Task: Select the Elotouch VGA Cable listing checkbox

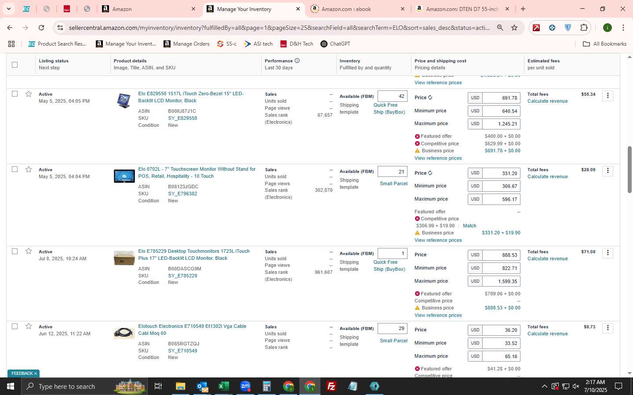Action: pyautogui.click(x=15, y=327)
